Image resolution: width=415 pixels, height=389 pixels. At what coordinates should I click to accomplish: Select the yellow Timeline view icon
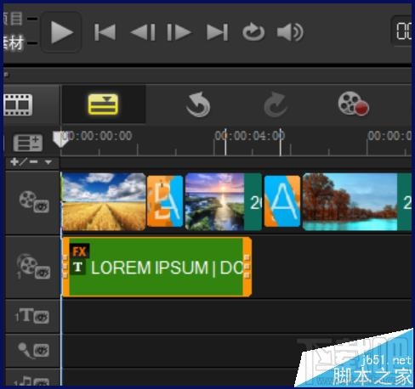point(103,104)
